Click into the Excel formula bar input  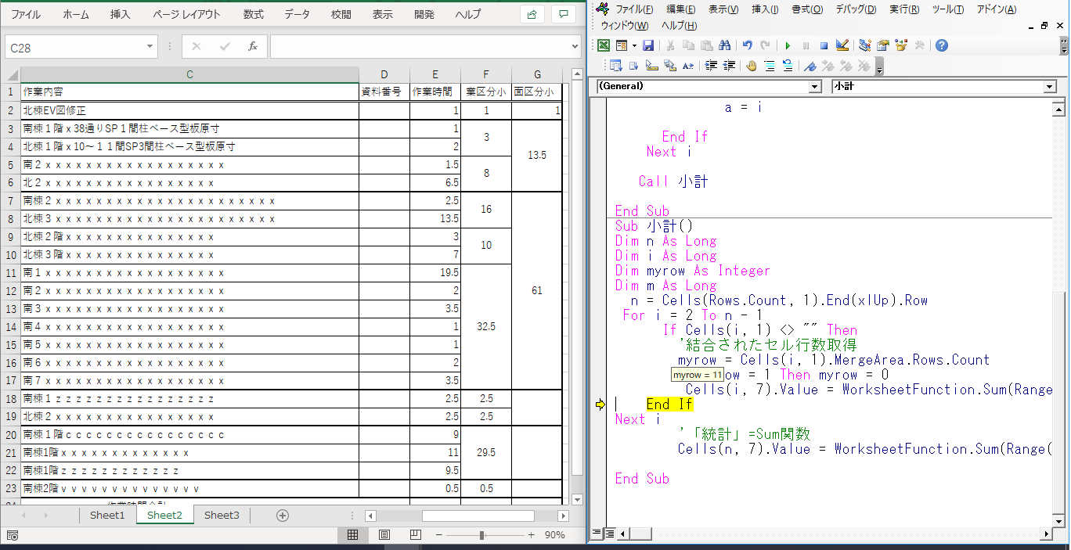(420, 47)
